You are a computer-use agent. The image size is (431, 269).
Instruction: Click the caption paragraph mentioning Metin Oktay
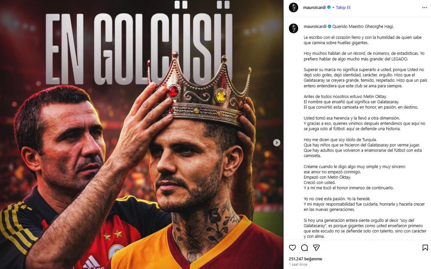(x=352, y=102)
